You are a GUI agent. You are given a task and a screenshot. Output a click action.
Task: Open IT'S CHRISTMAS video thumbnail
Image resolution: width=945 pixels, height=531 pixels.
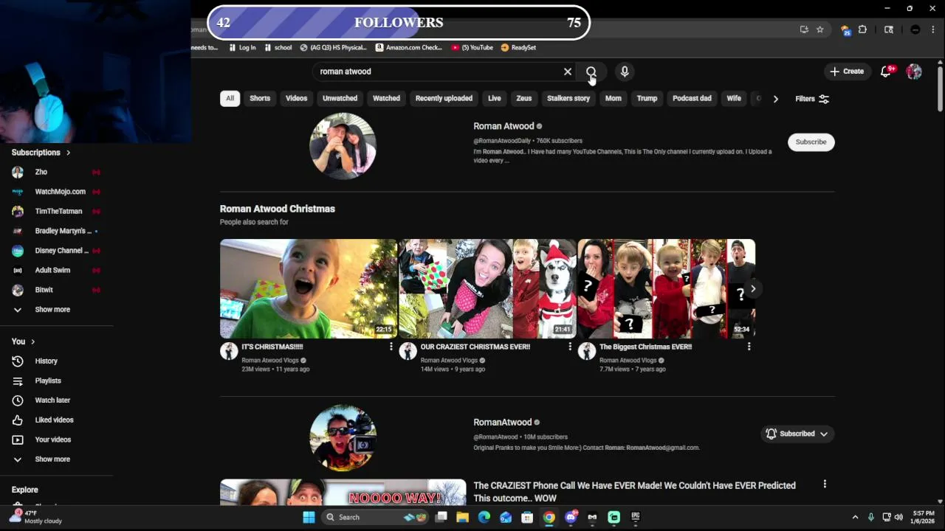tap(309, 288)
